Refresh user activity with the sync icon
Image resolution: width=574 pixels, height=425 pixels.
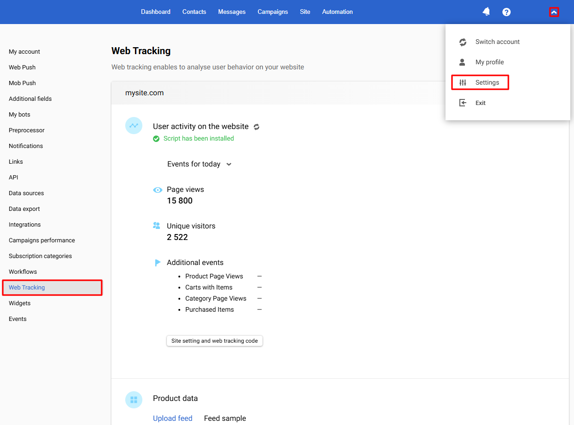256,127
